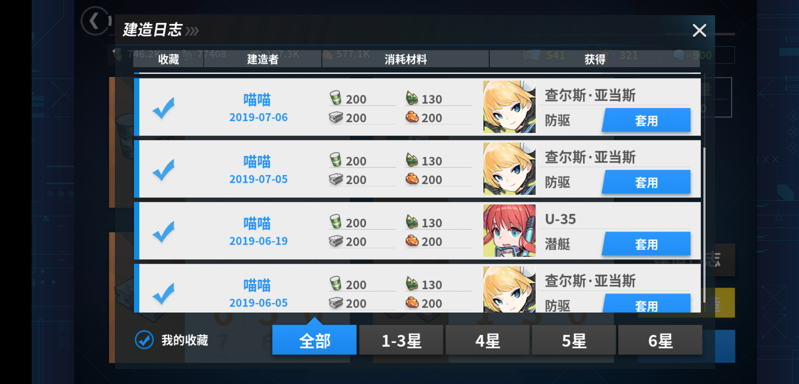The image size is (799, 384).
Task: Select the 全部 filter tab
Action: click(314, 340)
